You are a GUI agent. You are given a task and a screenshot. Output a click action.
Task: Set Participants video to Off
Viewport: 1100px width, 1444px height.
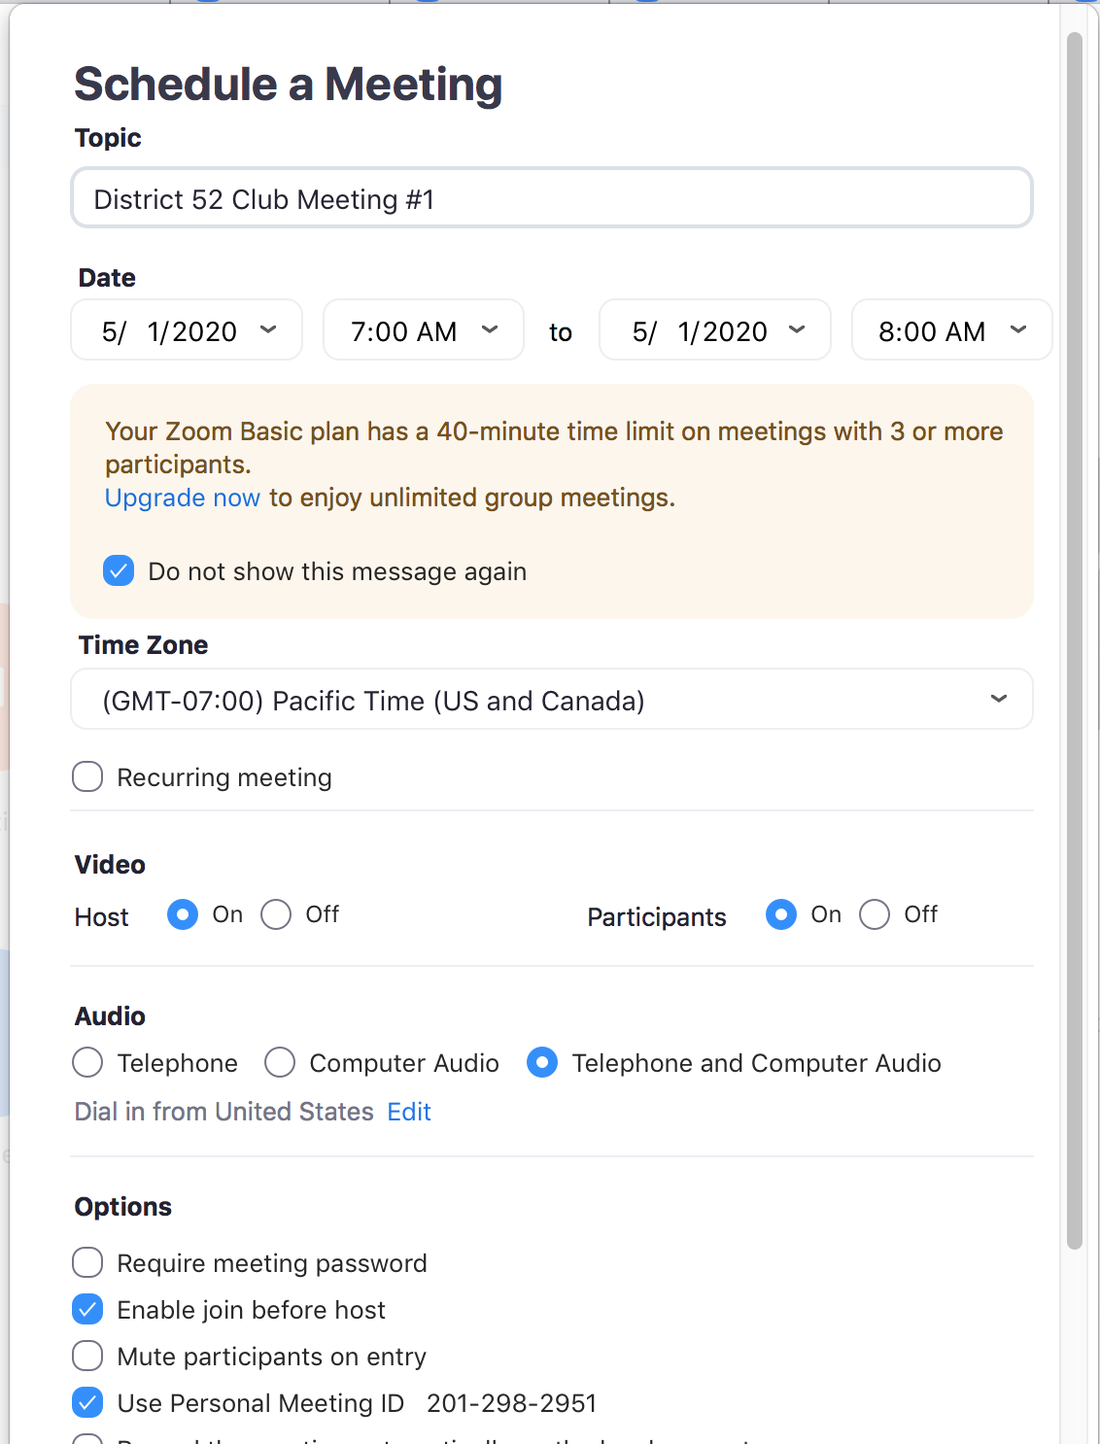pos(875,914)
